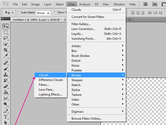Select the Smudge tool
The image size is (166, 125).
[x=6, y=98]
